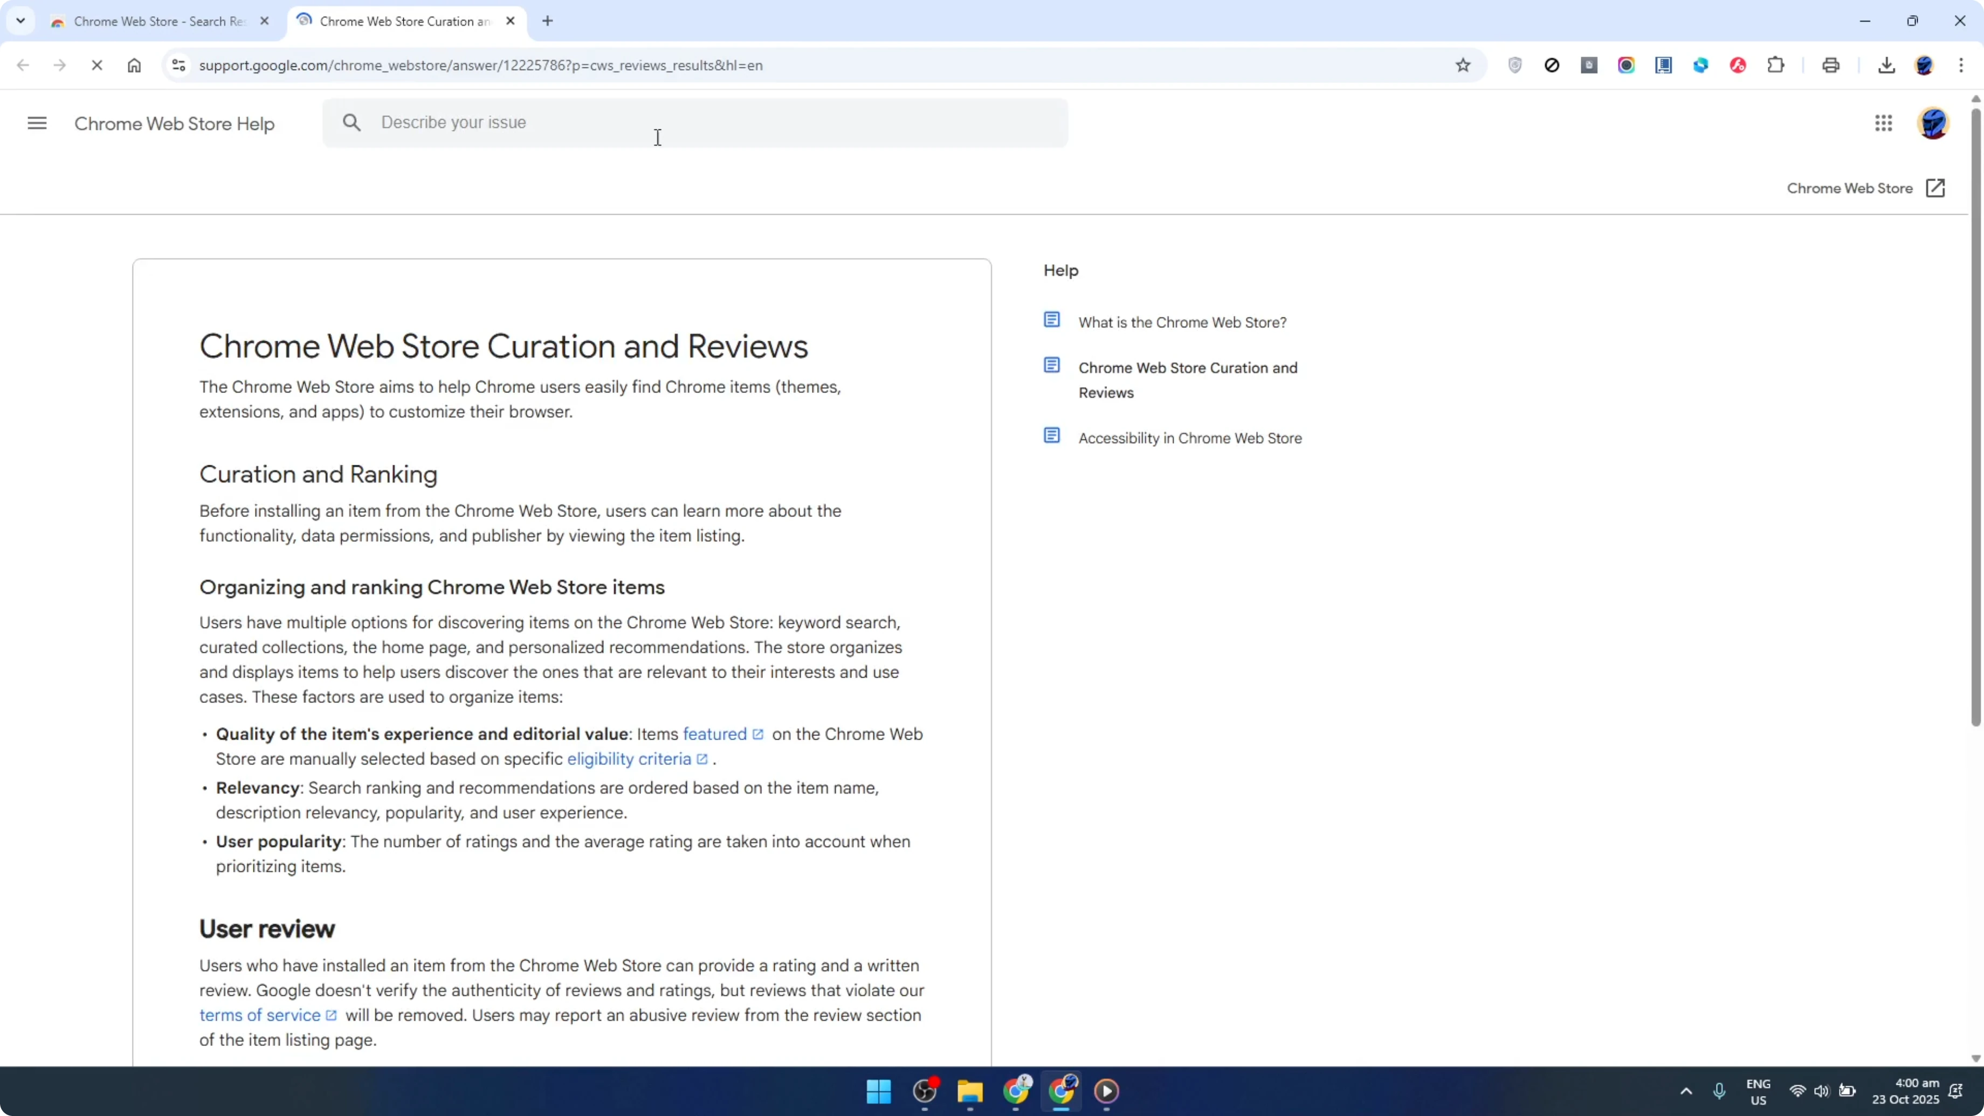Open the Chrome Web Store Help hamburger menu
1984x1116 pixels.
[x=36, y=122]
